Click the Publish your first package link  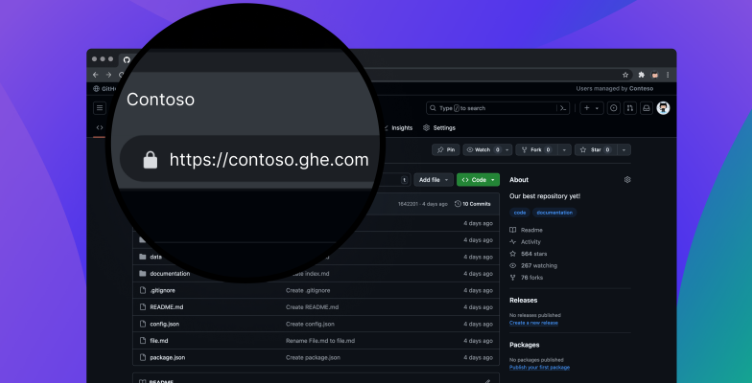coord(539,367)
